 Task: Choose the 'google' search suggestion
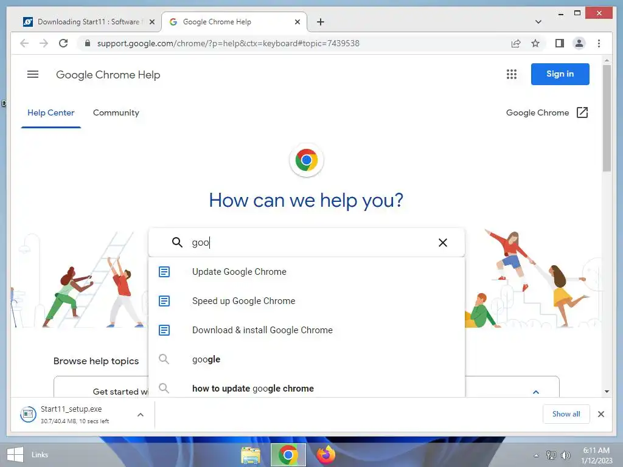click(x=307, y=359)
